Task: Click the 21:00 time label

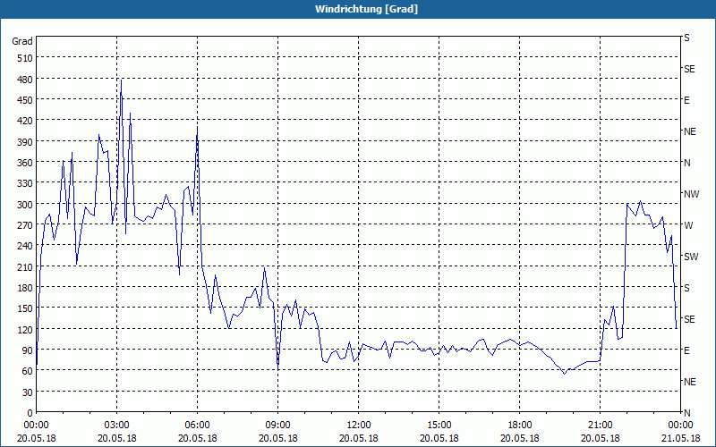Action: click(x=600, y=426)
